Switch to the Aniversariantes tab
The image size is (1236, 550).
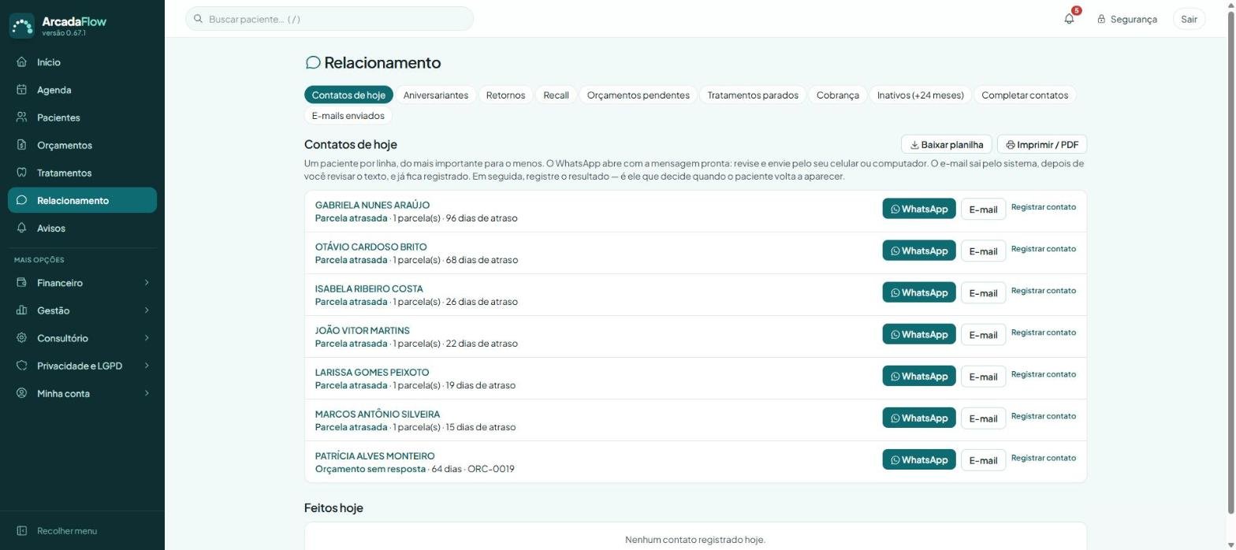[x=436, y=95]
